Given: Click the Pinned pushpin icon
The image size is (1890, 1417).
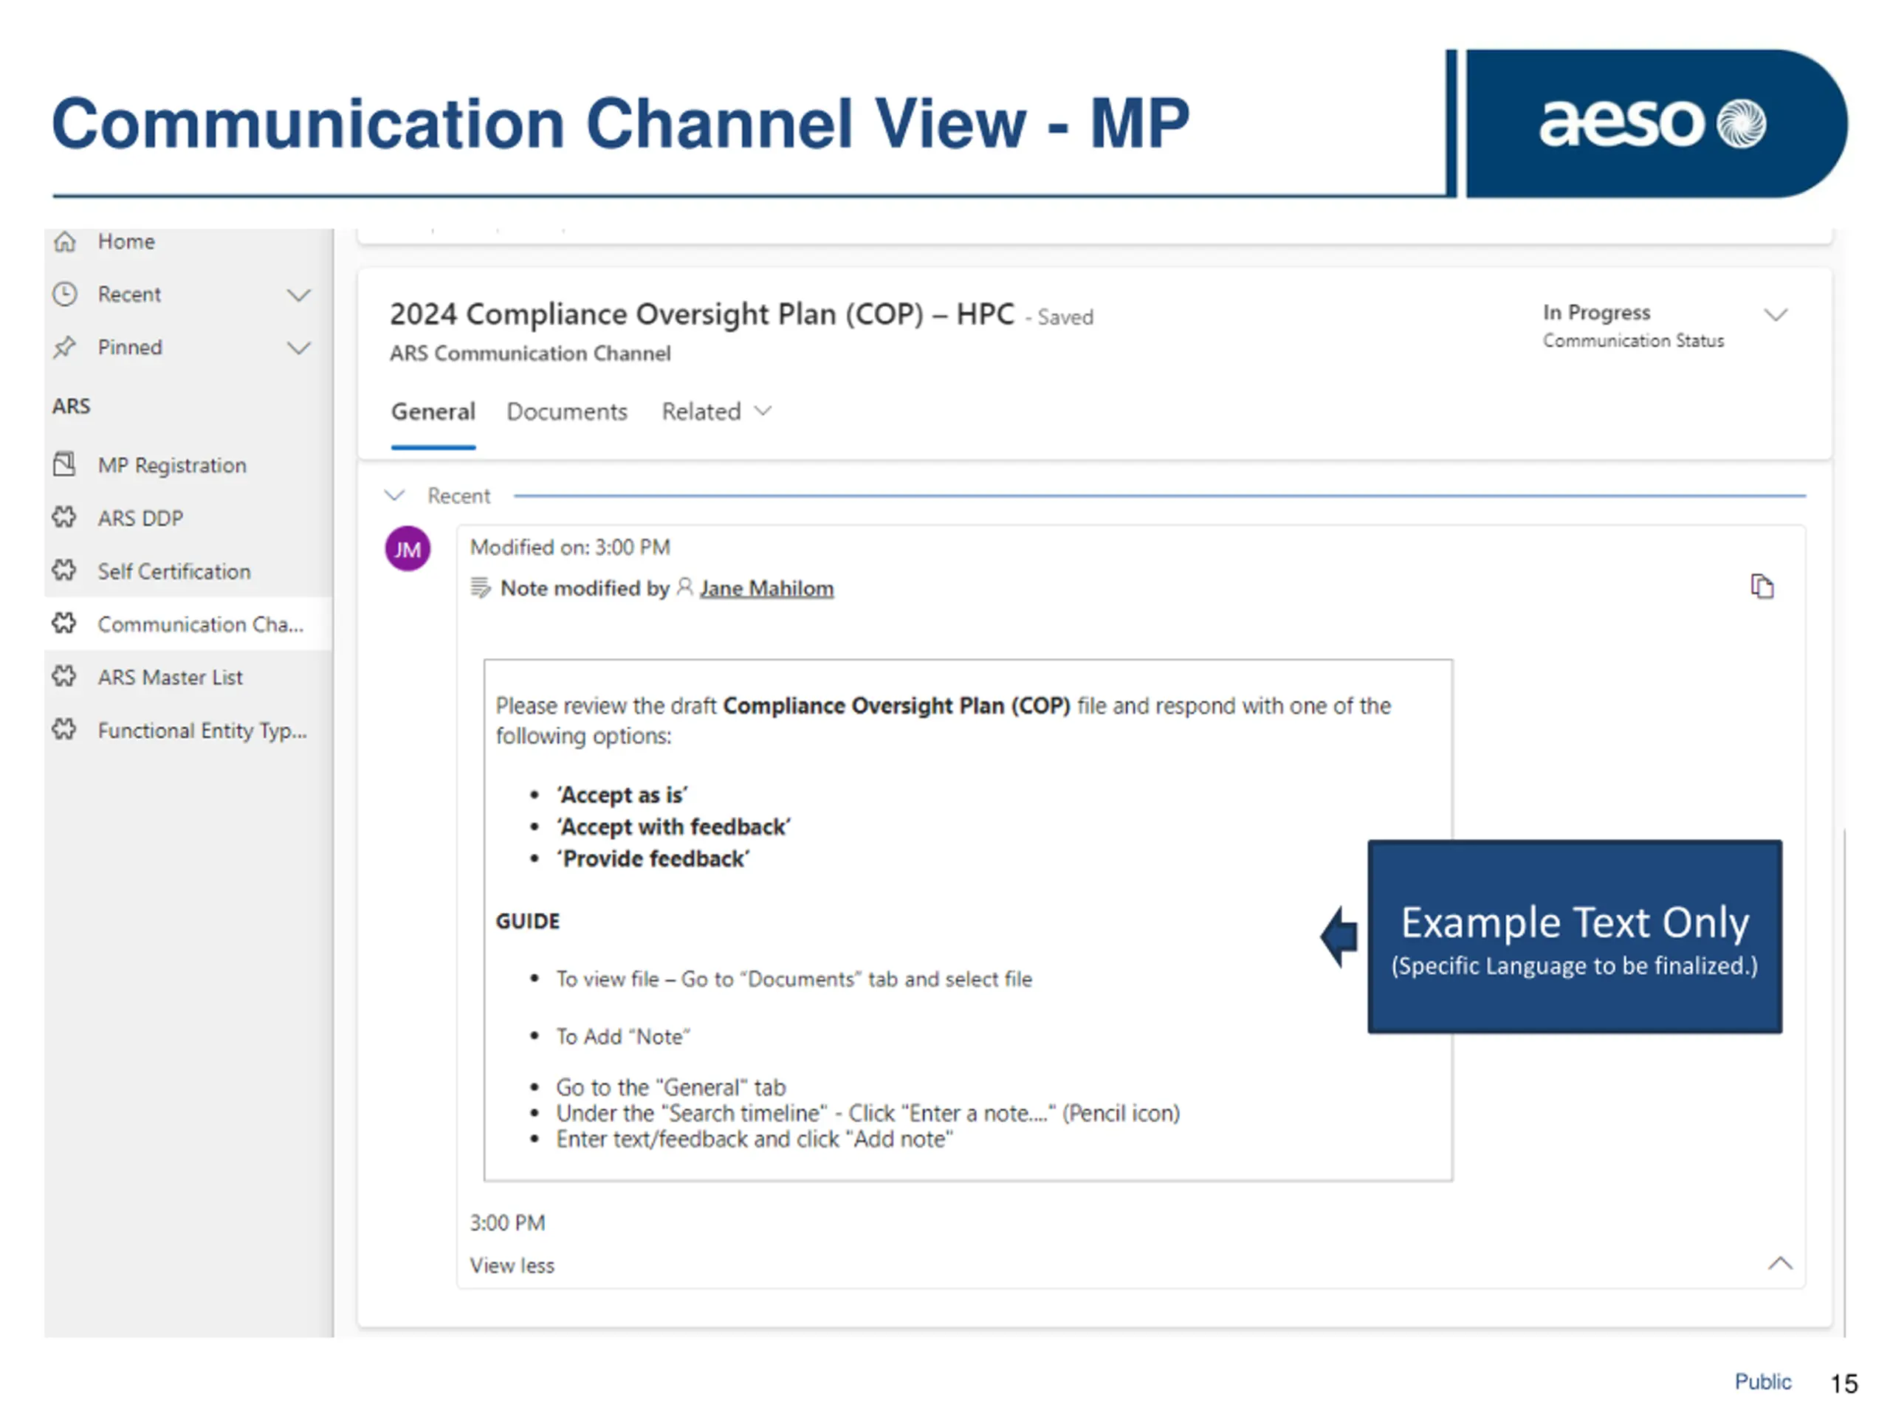Looking at the screenshot, I should pyautogui.click(x=65, y=348).
